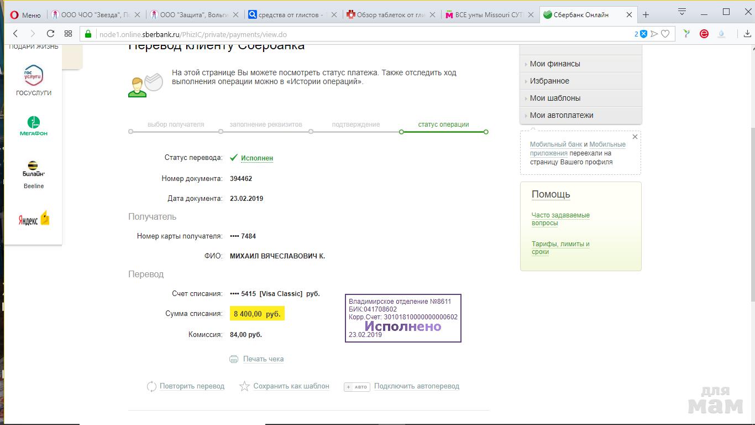Viewport: 755px width, 425px height.
Task: Open the MegaFon payment icon
Action: (x=34, y=122)
